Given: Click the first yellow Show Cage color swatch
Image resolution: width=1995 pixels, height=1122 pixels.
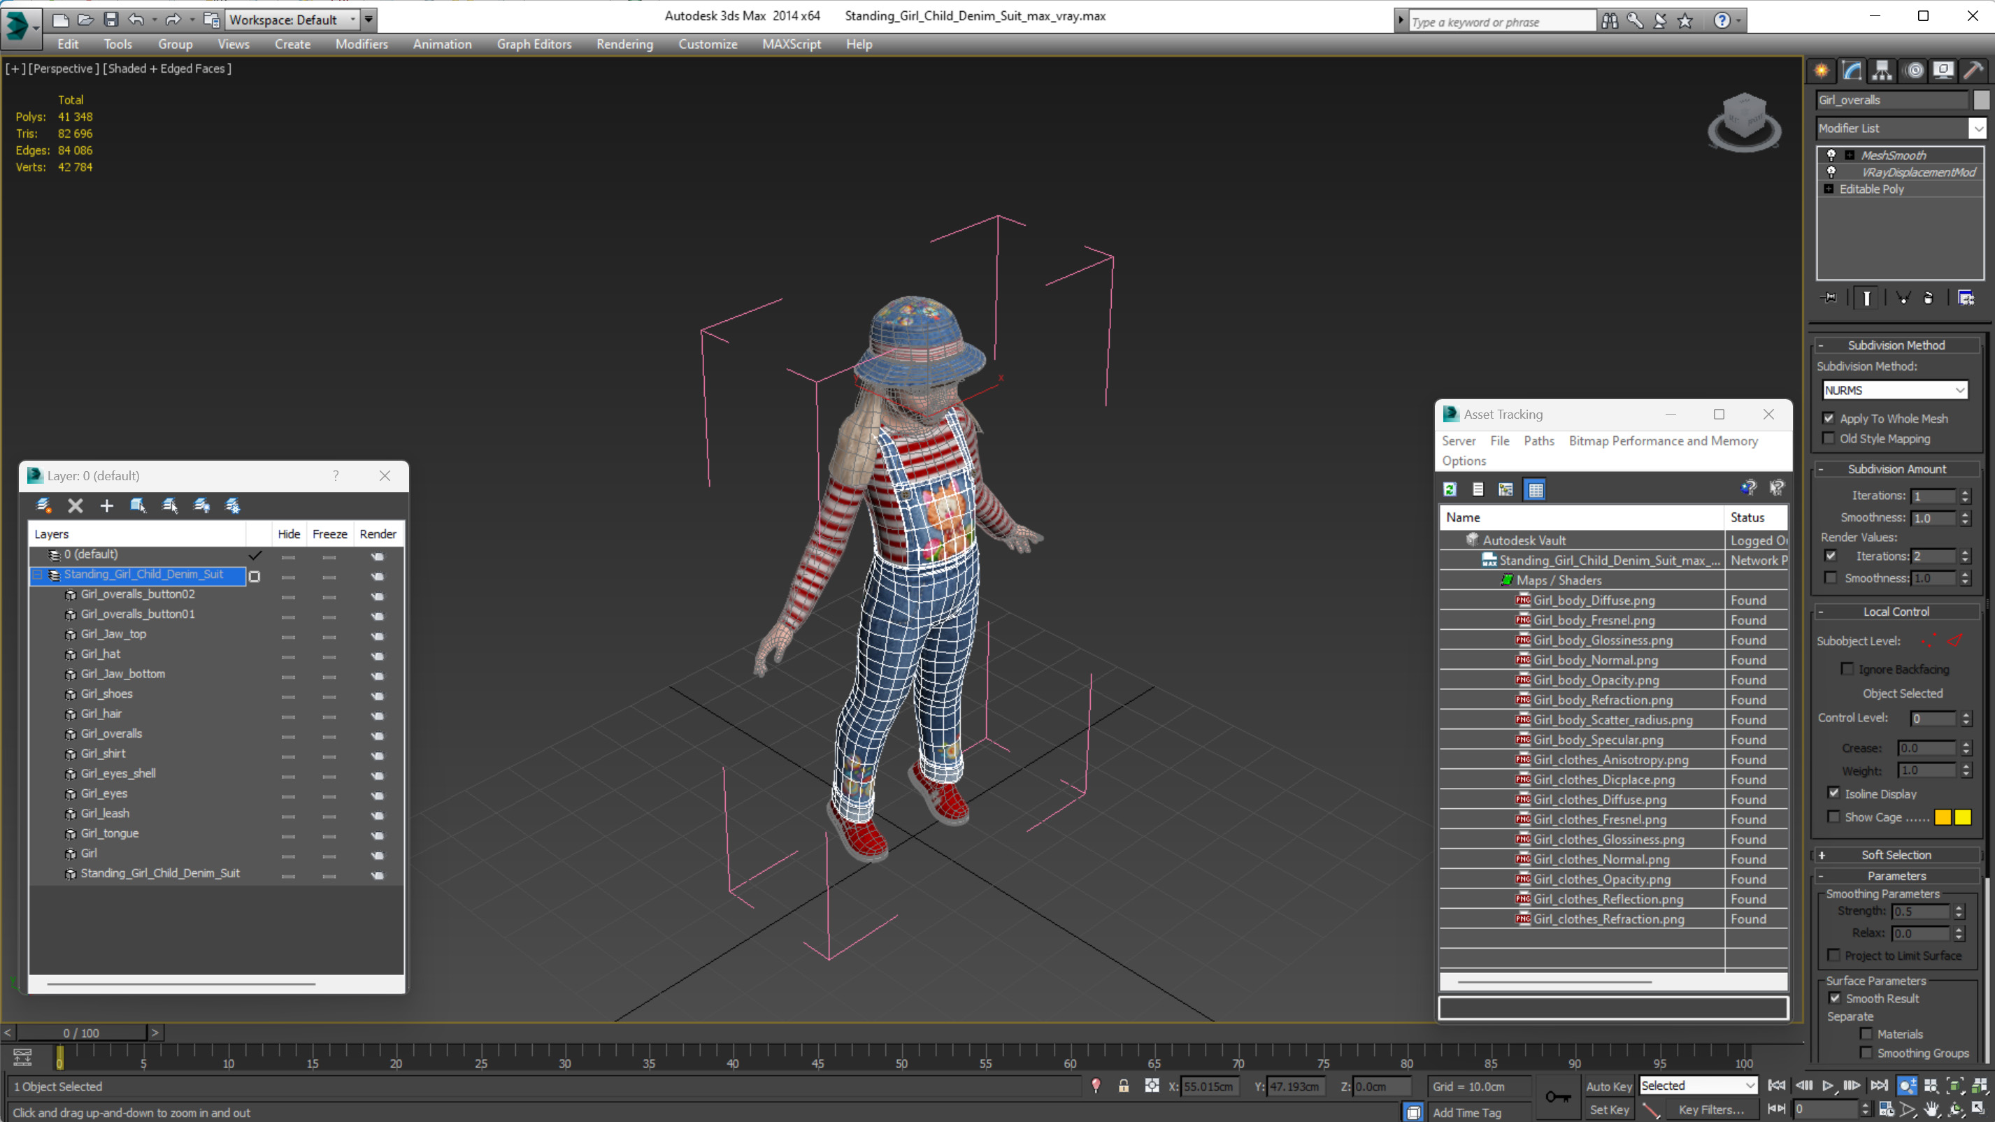Looking at the screenshot, I should 1943,817.
